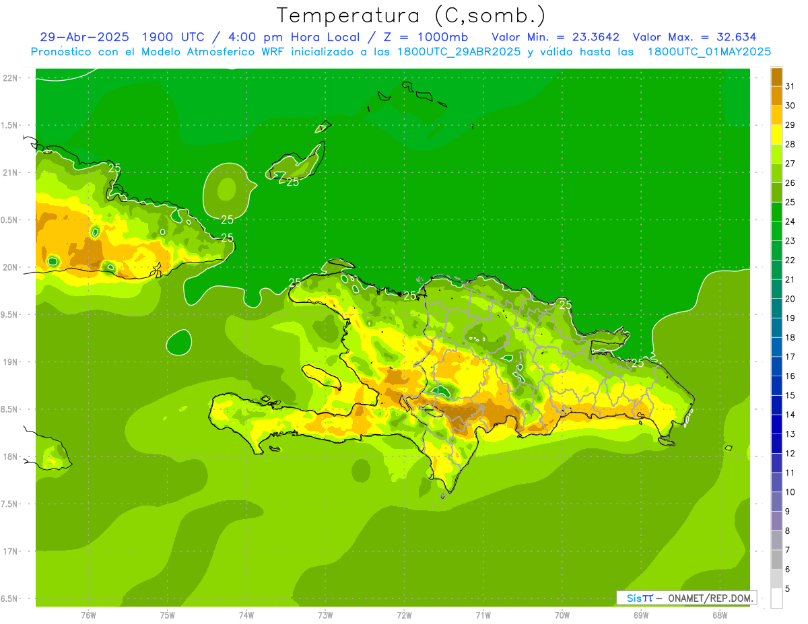
Task: Click the "21N" latitude label
Action: tap(11, 173)
